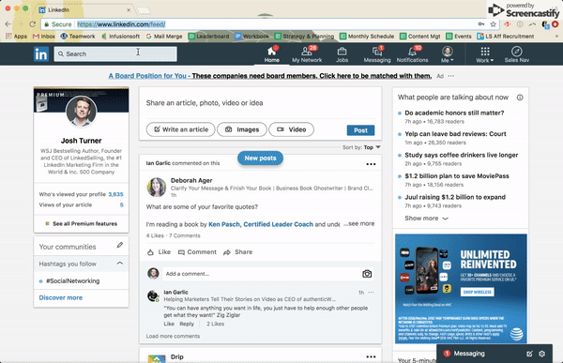Open Sales Nav compass icon
The height and width of the screenshot is (363, 563).
click(516, 54)
